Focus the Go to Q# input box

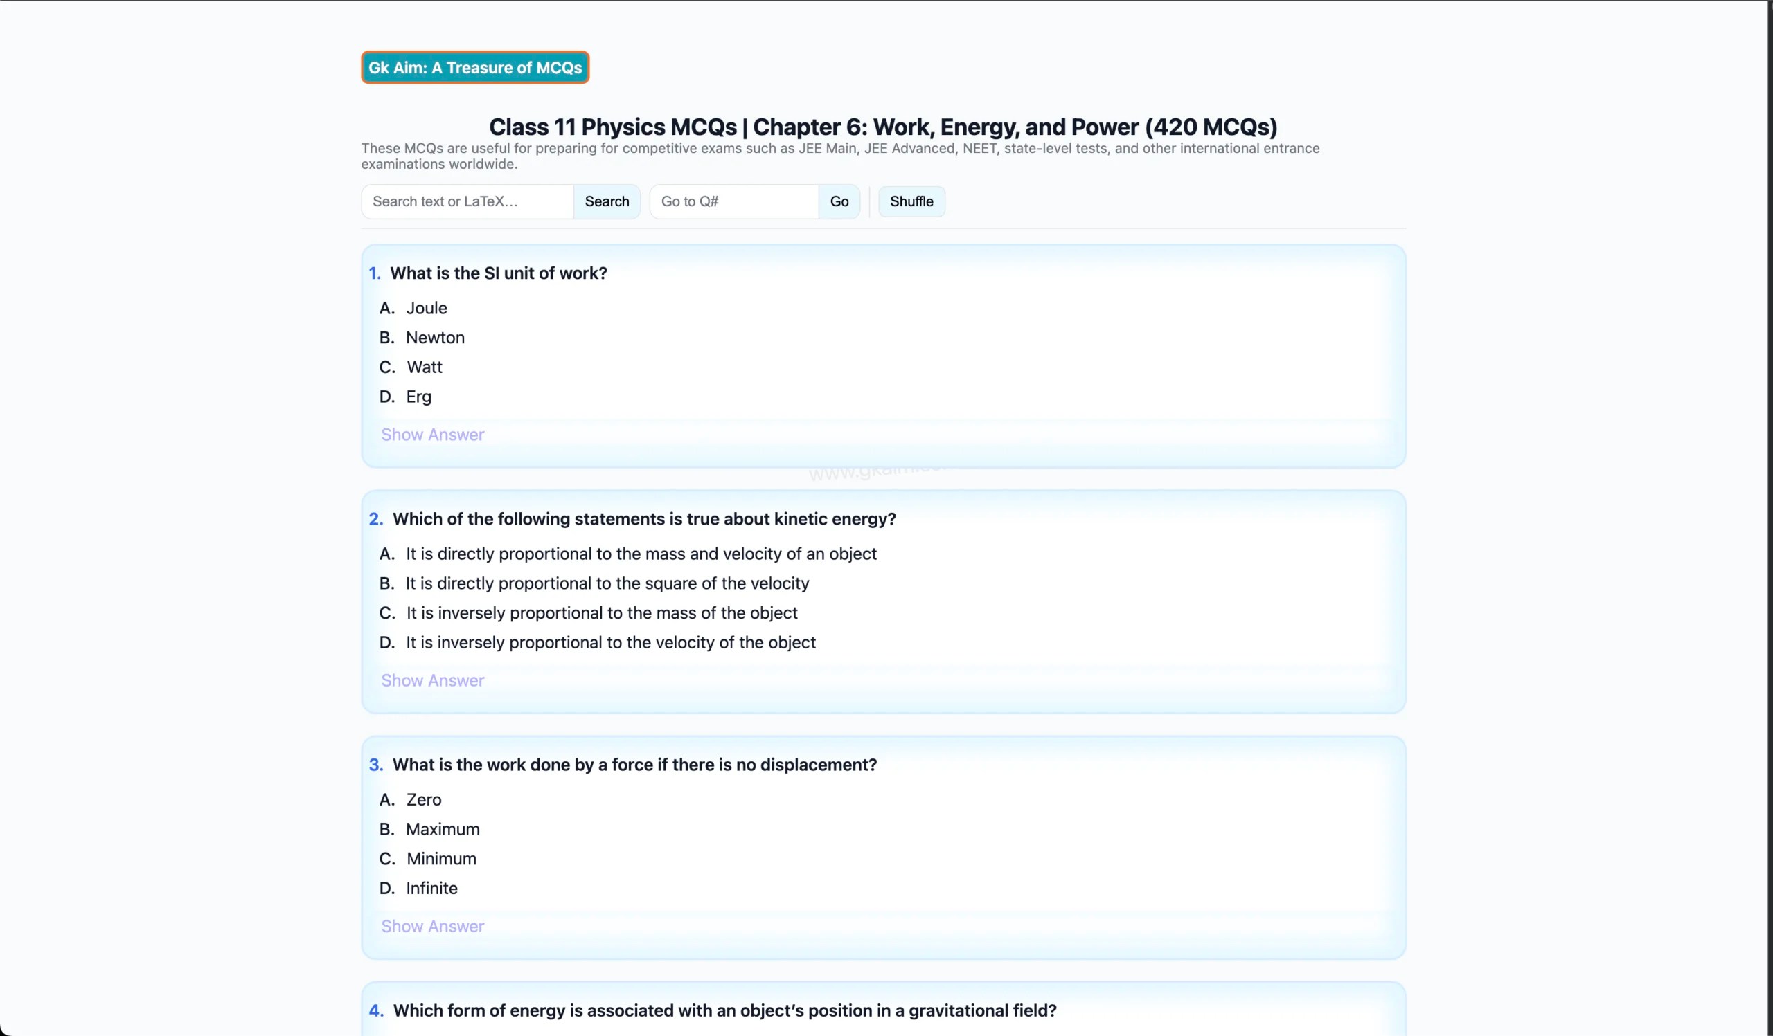click(x=734, y=201)
